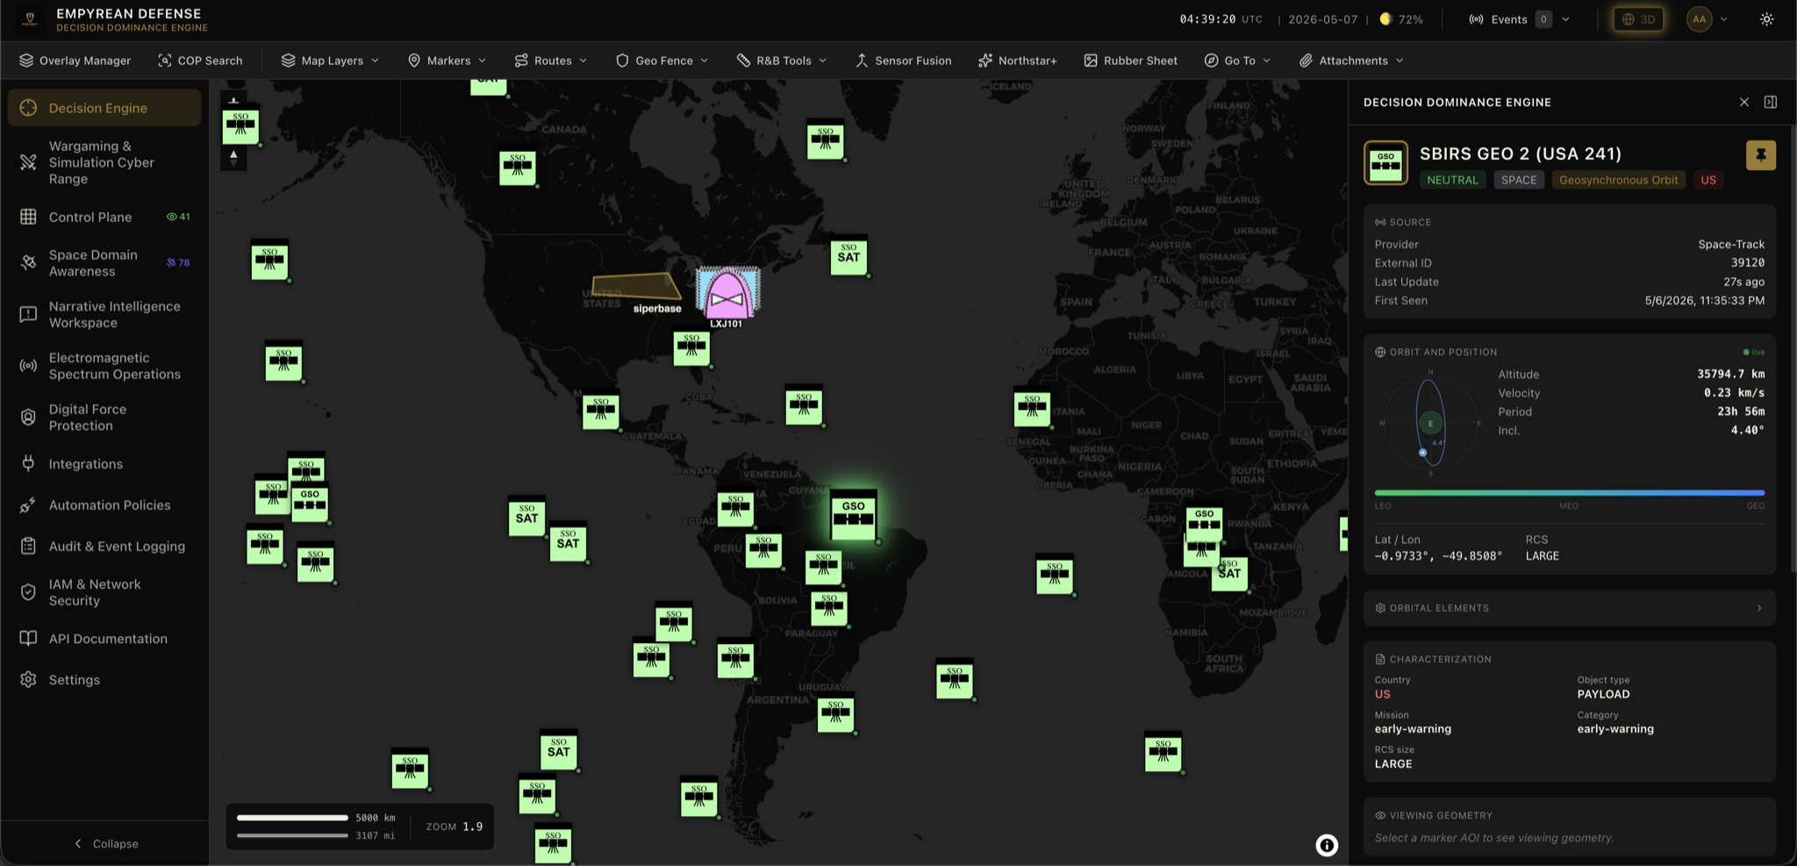Select Rubber Sheet tool

(x=1131, y=61)
